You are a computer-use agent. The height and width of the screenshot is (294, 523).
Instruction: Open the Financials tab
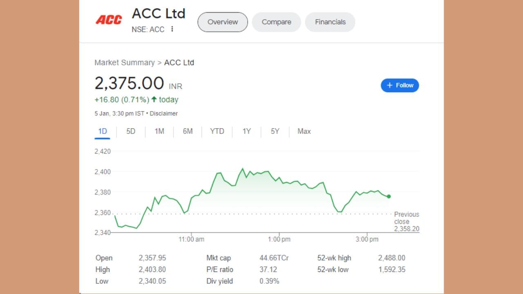[x=330, y=22]
